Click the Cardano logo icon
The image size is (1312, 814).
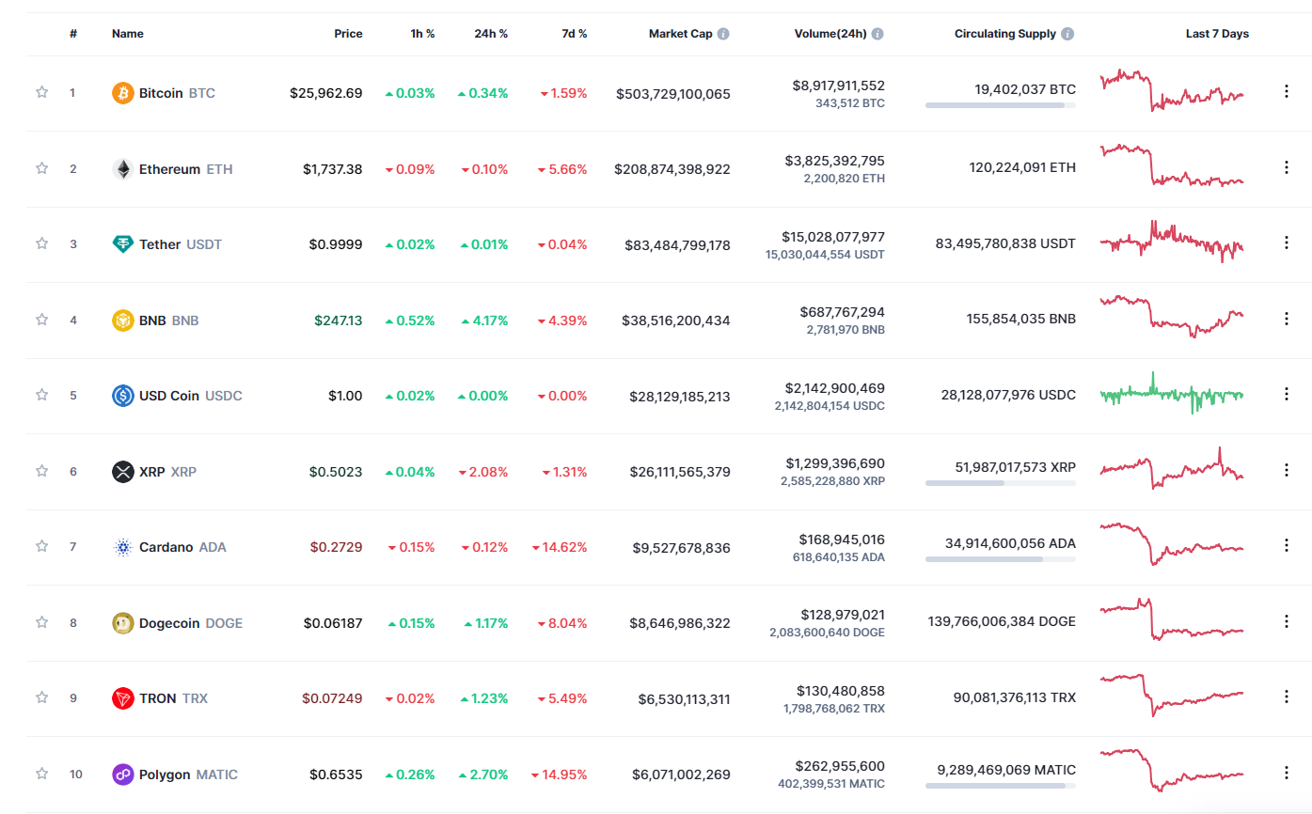click(123, 547)
